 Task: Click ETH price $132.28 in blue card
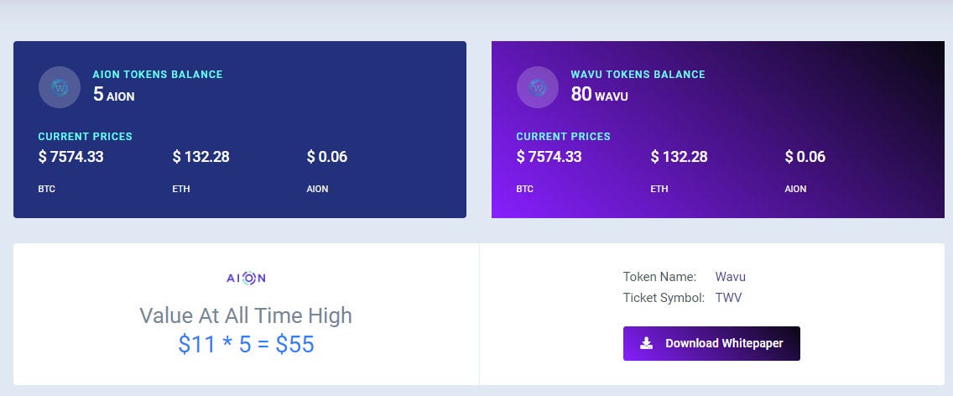(201, 157)
